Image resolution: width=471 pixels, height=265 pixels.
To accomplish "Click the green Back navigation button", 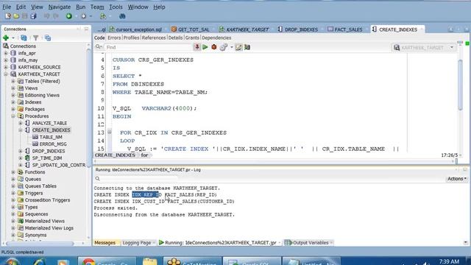I will [69, 16].
